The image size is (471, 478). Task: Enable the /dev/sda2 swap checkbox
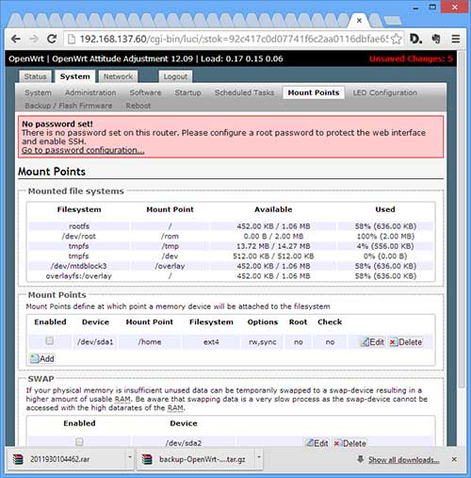[x=79, y=442]
